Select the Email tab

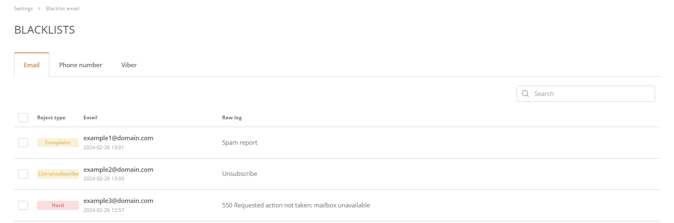(x=32, y=65)
